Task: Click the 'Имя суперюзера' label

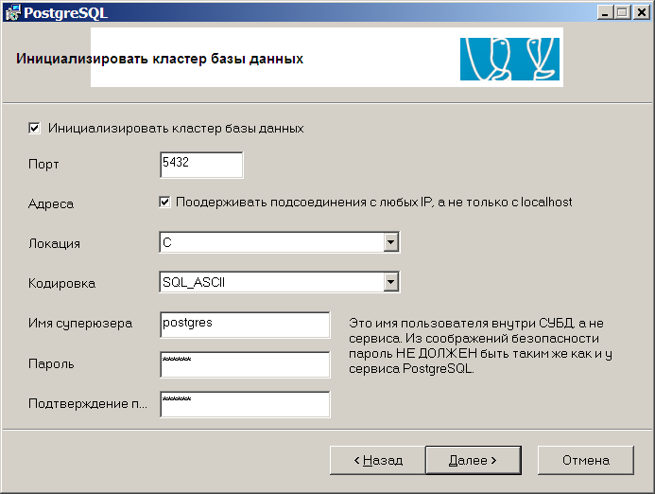Action: click(x=80, y=324)
